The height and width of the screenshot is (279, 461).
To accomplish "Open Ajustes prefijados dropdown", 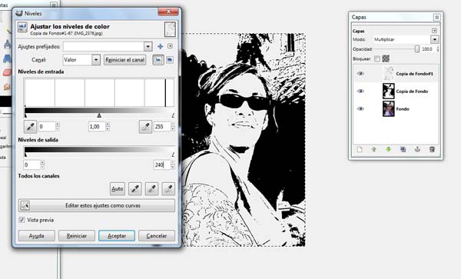I will 148,46.
